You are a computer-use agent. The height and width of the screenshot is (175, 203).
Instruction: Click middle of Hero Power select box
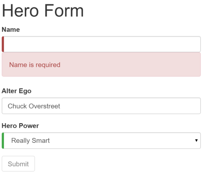[101, 141]
